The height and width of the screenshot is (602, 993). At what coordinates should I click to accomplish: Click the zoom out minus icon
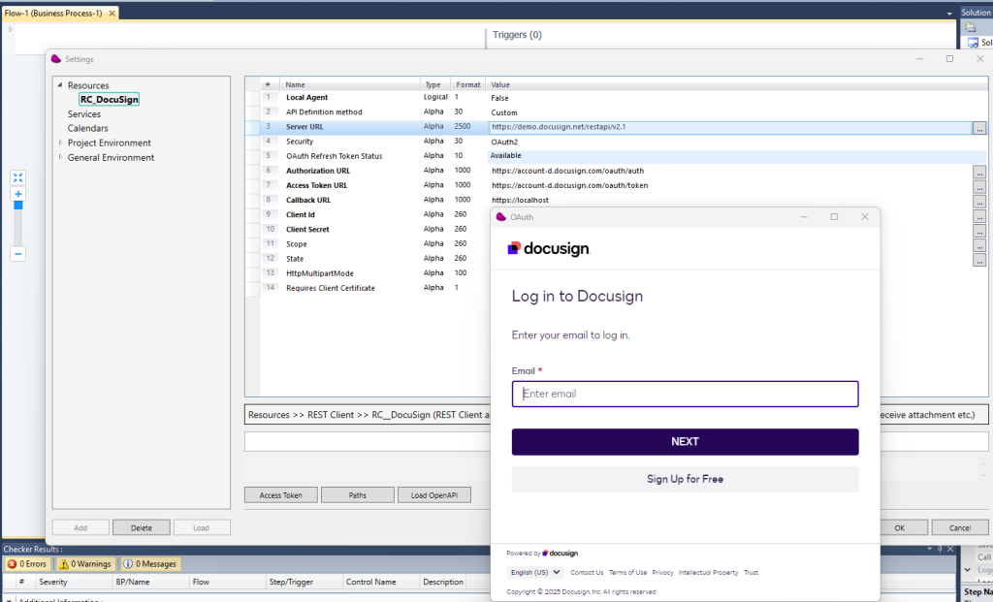click(x=18, y=254)
